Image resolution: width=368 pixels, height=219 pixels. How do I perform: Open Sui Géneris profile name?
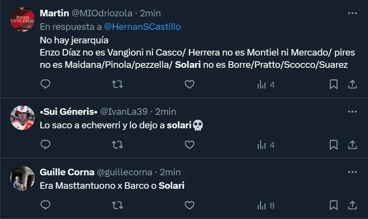68,111
